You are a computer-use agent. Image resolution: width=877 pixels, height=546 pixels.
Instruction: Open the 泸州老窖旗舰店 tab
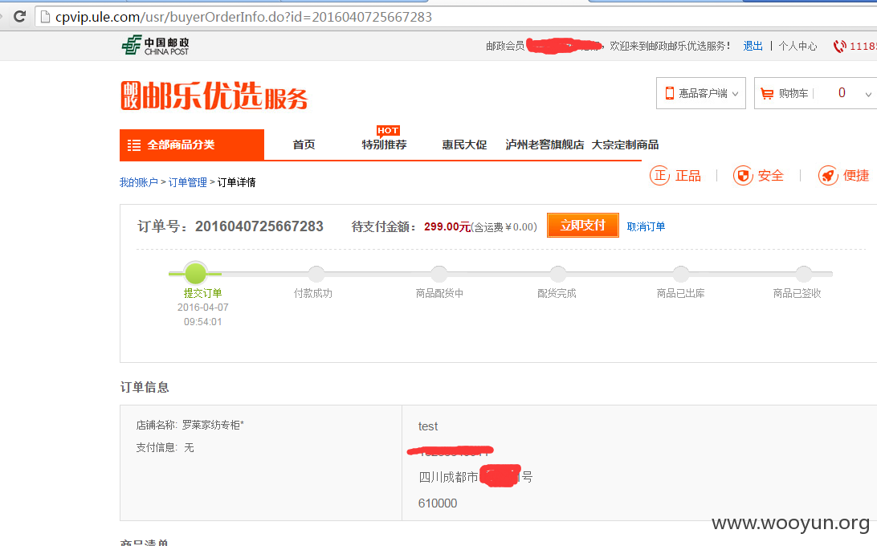[x=545, y=145]
